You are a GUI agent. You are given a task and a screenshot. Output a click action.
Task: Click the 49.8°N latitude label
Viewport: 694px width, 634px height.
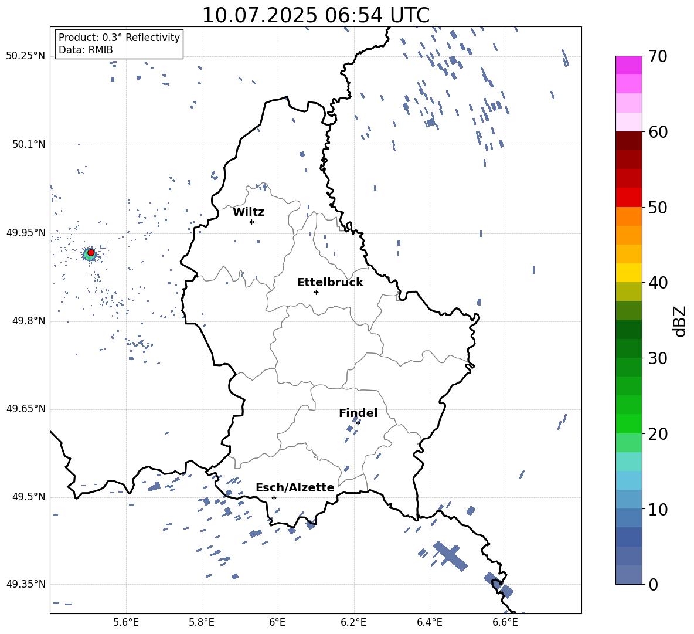[x=28, y=321]
